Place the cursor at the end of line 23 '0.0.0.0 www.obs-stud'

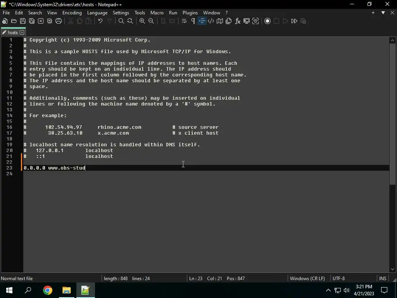pos(86,168)
